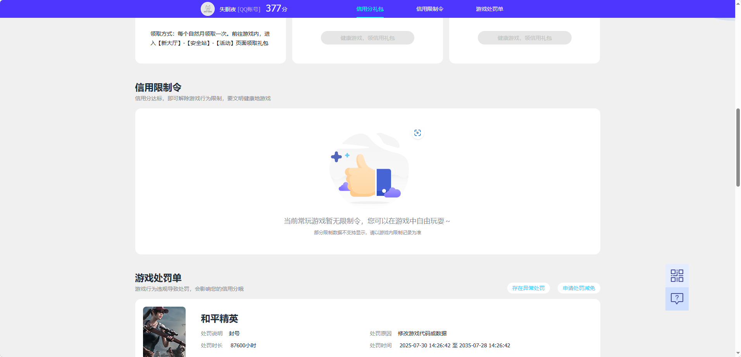Click the vertical page scrollbar thumb
Viewport: 741px width, 357px height.
tap(738, 148)
